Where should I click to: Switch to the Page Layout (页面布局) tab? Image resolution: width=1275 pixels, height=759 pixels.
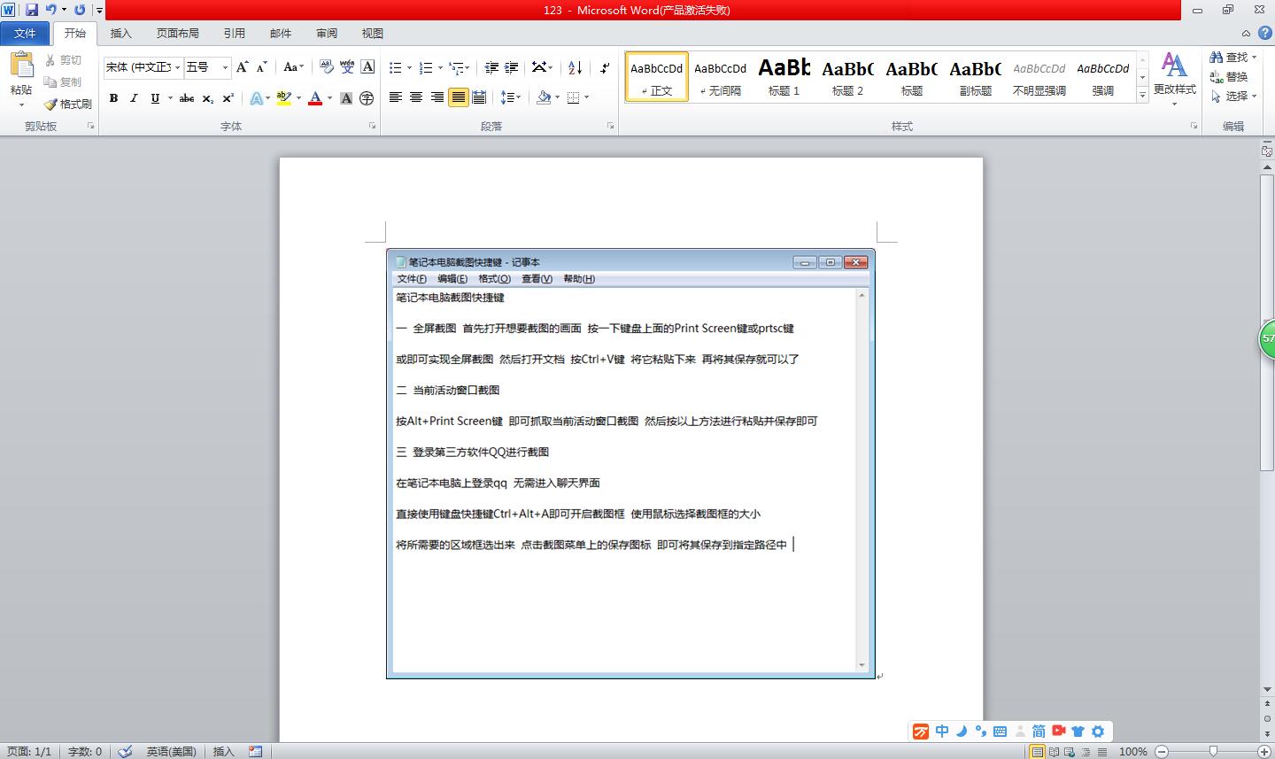pyautogui.click(x=177, y=33)
